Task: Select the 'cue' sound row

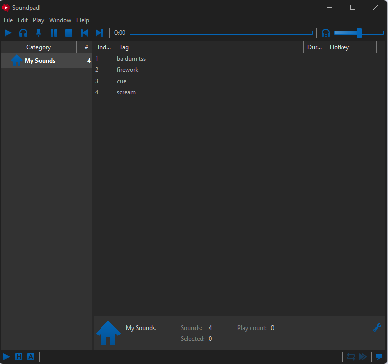Action: click(240, 81)
